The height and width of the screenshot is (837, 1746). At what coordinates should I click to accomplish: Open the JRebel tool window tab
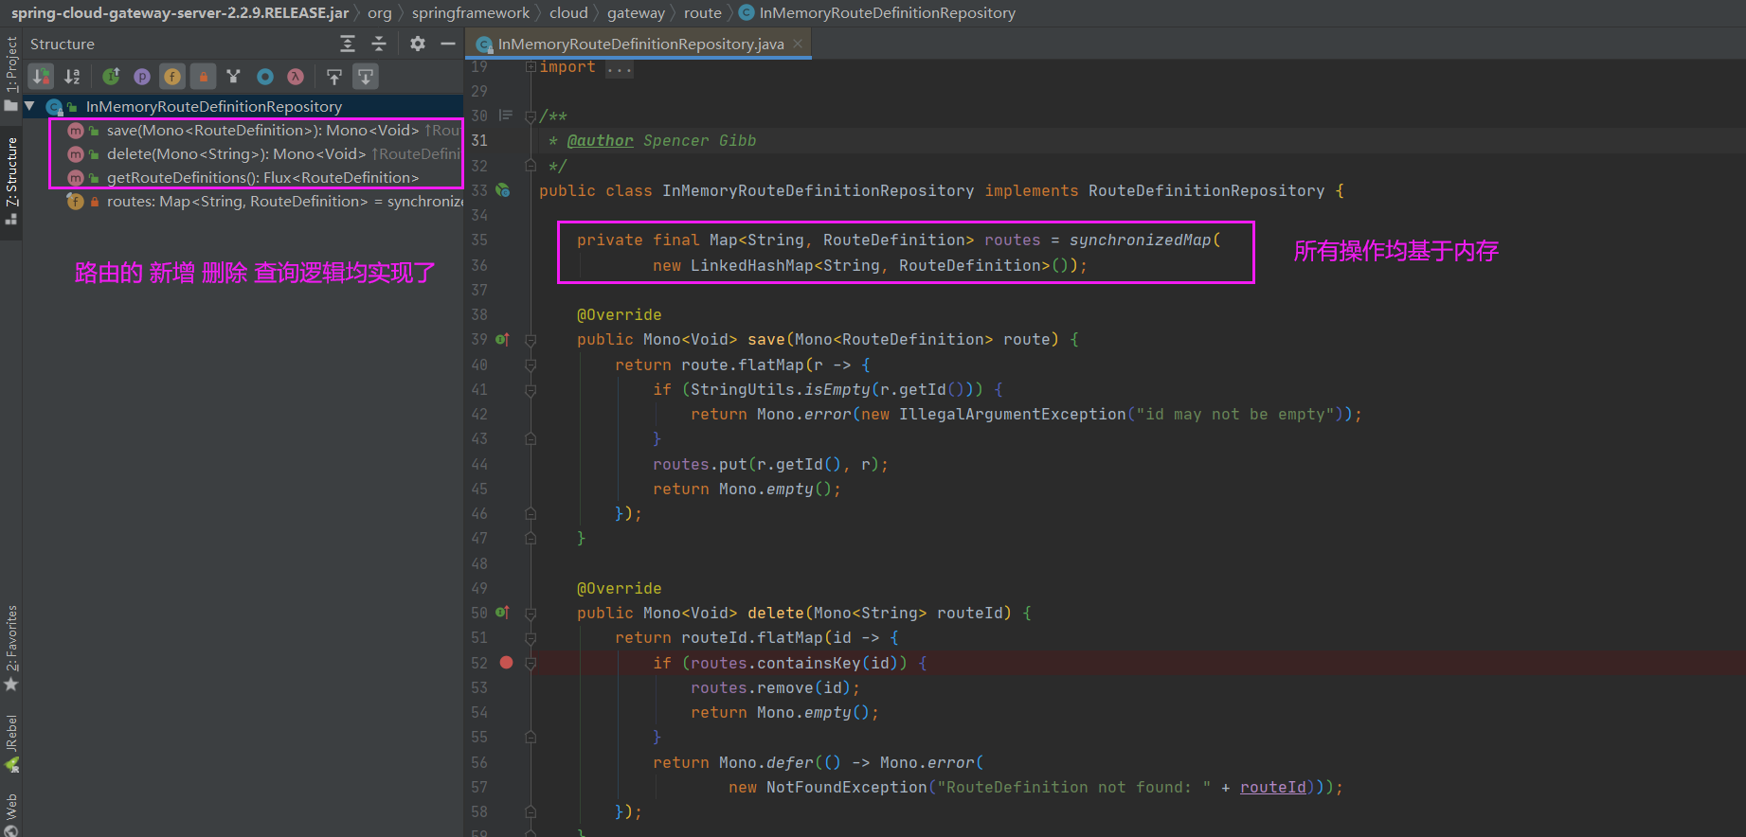pyautogui.click(x=11, y=744)
